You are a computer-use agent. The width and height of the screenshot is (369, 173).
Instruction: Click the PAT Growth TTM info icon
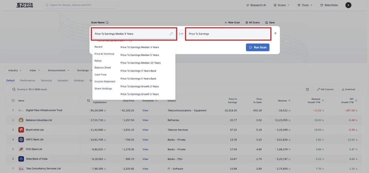point(356,101)
